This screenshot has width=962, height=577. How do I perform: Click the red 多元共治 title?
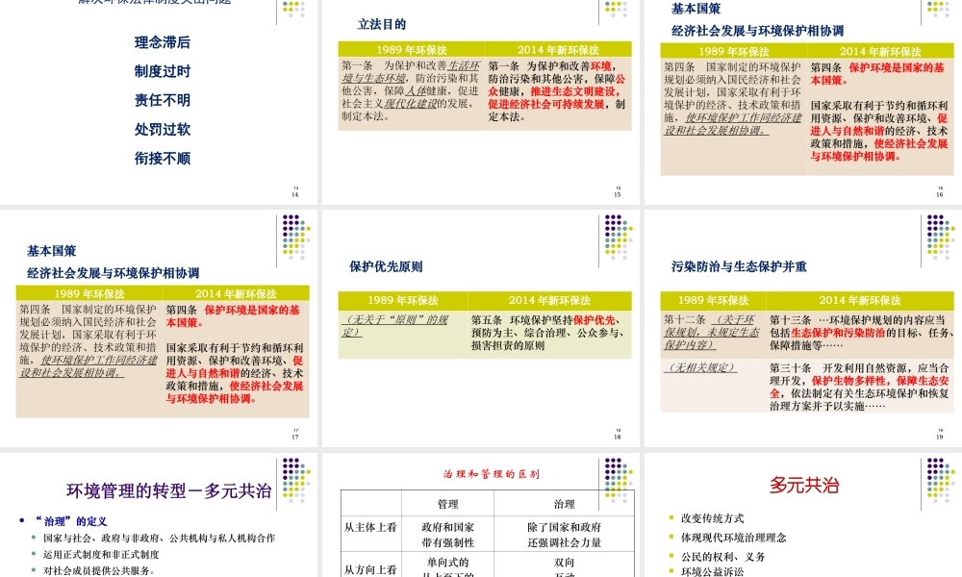(804, 485)
